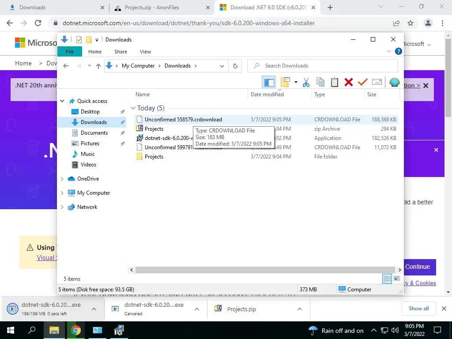
Task: Click the red X Delete icon
Action: pos(349,83)
